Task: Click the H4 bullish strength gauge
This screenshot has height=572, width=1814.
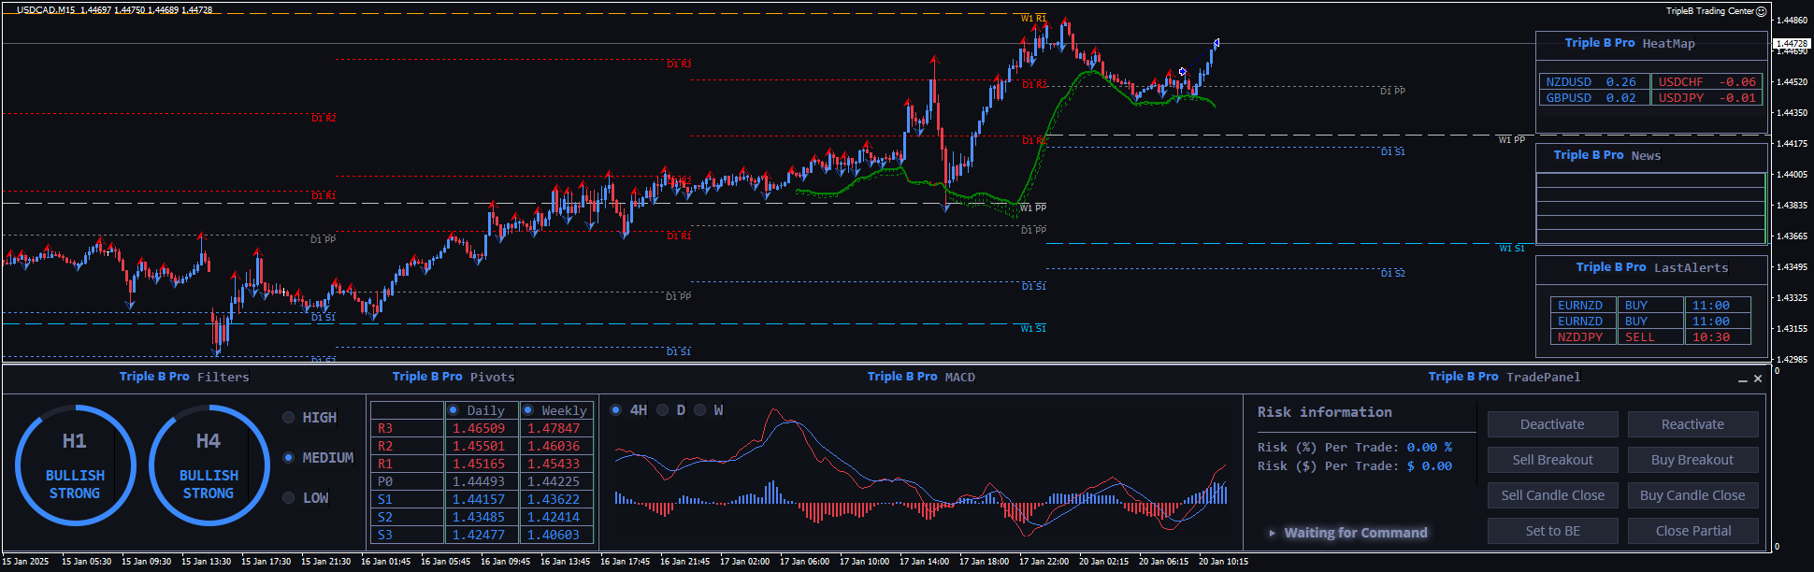Action: point(209,465)
